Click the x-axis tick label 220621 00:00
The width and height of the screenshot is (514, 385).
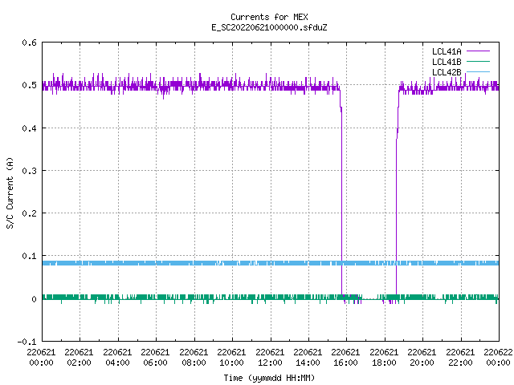(41, 357)
